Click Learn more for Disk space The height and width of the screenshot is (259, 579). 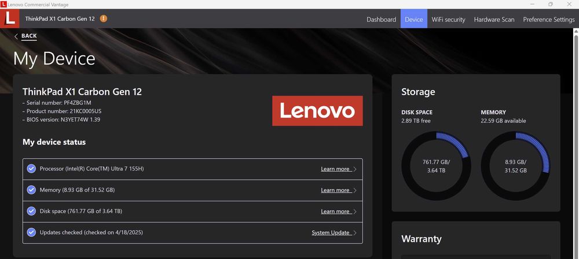tap(335, 212)
